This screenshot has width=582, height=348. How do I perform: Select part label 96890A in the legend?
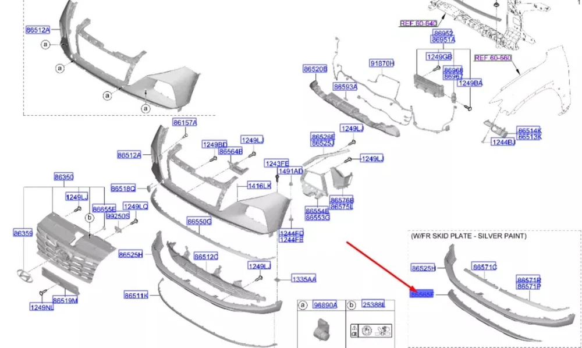(325, 305)
